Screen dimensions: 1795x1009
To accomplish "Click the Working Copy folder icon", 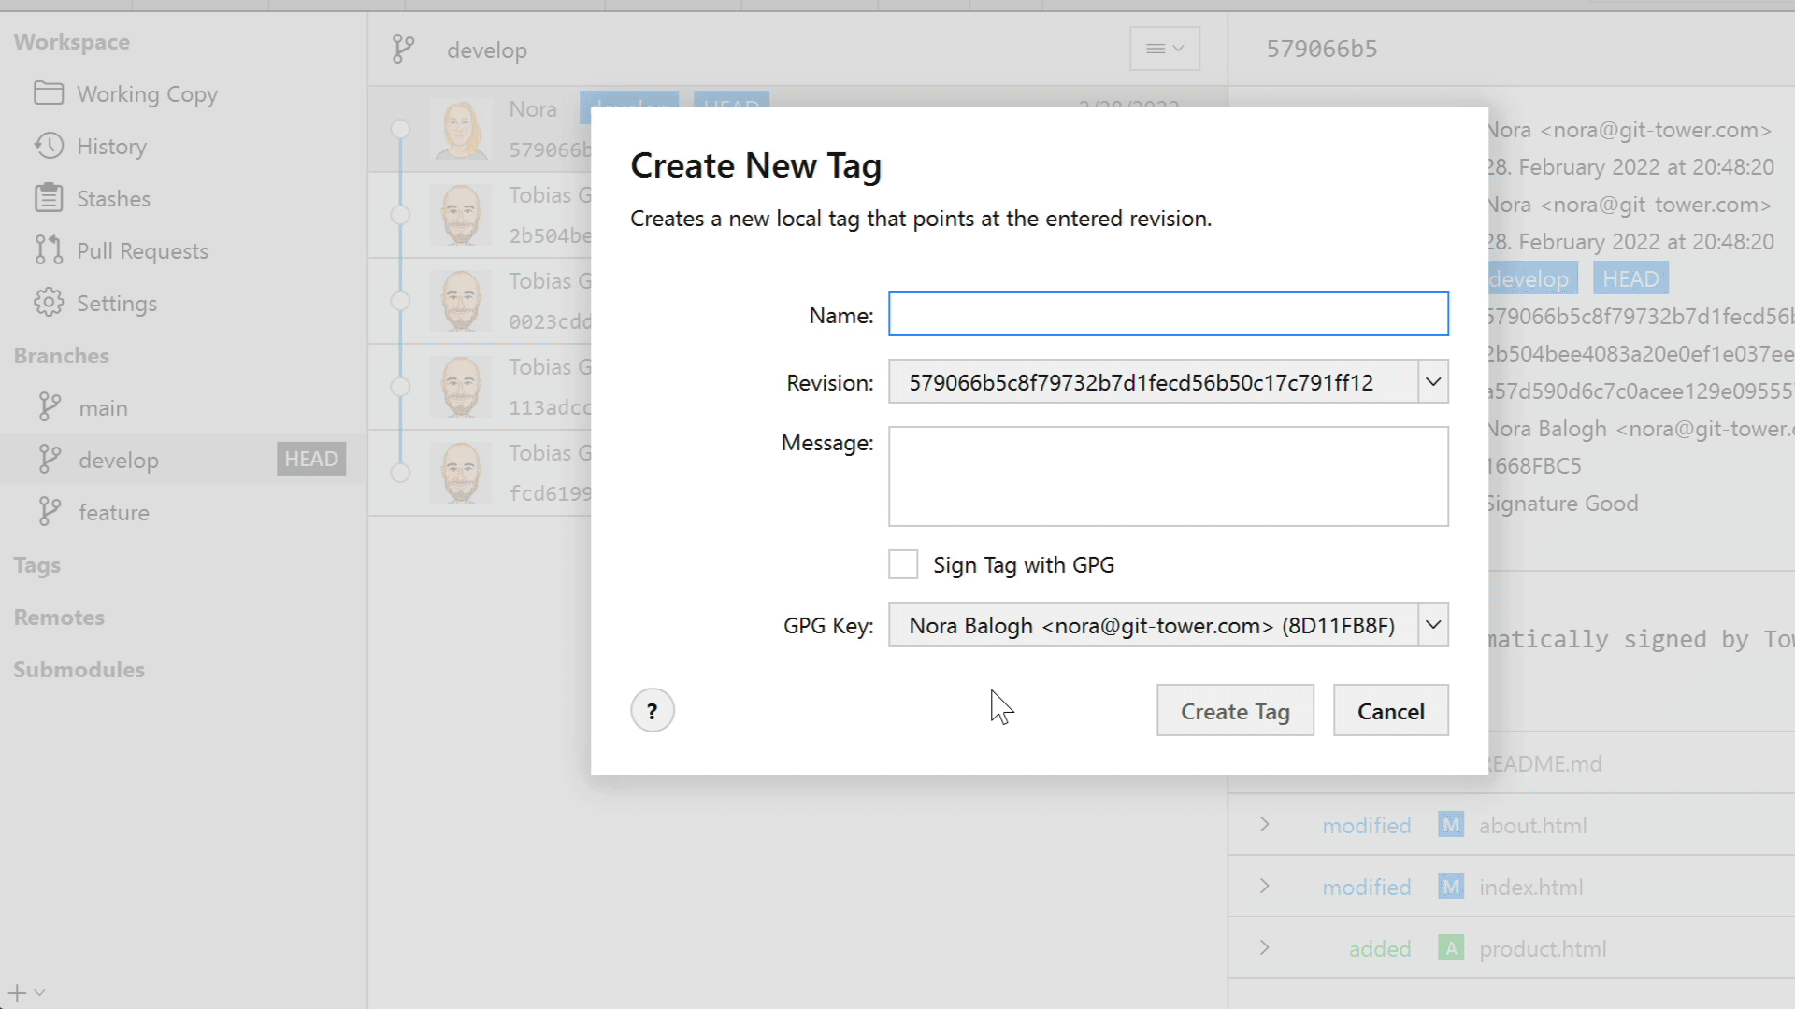I will (x=49, y=93).
